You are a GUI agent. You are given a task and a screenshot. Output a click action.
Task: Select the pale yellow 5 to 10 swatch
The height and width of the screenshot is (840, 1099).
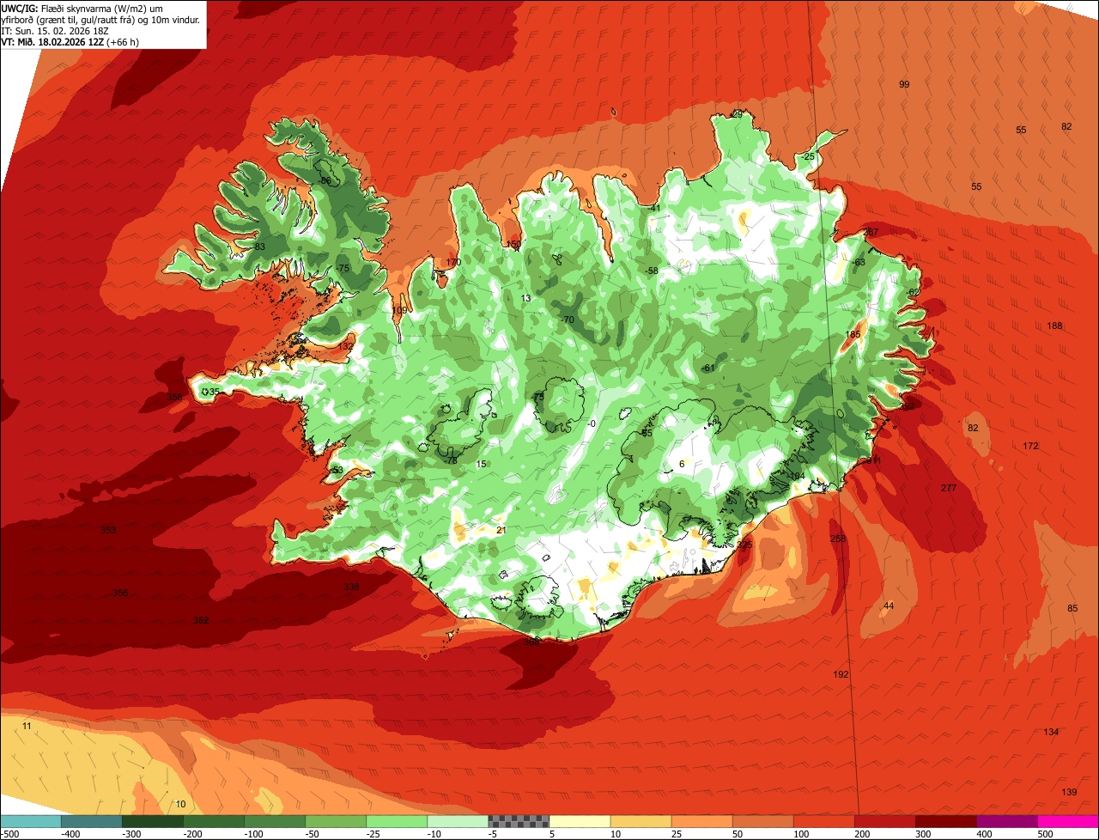tap(579, 821)
